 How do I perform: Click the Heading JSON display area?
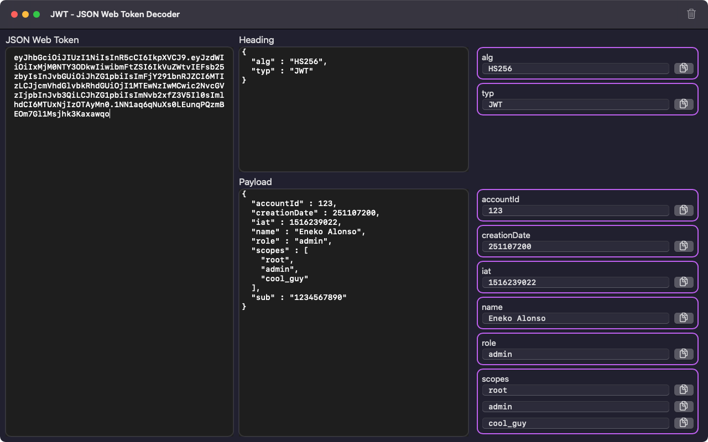pos(353,110)
